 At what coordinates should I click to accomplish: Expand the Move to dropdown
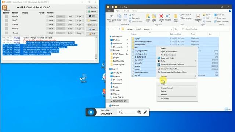(148, 21)
